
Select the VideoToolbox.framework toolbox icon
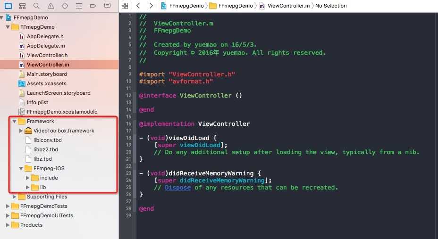[x=28, y=131]
